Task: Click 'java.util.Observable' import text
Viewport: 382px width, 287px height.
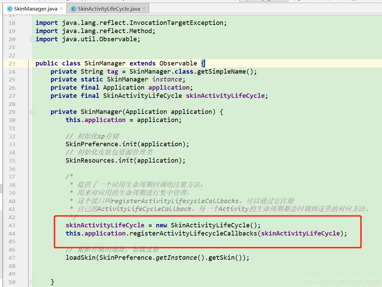Action: click(99, 39)
